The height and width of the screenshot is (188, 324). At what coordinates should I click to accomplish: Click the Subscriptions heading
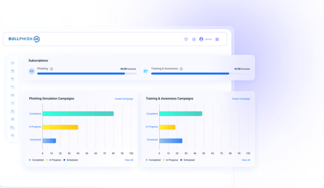pyautogui.click(x=38, y=61)
